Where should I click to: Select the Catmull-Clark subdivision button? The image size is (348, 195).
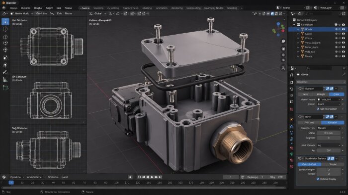pyautogui.click(x=309, y=164)
